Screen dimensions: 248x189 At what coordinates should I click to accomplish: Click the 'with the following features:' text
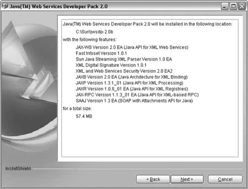coord(89,40)
